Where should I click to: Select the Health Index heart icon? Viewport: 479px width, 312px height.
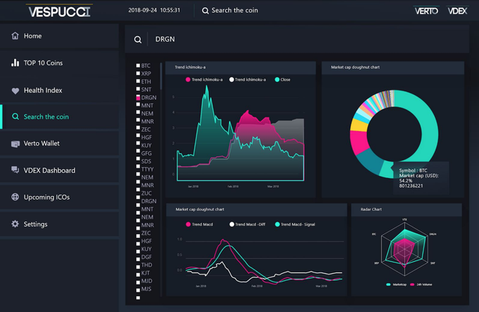tap(15, 91)
